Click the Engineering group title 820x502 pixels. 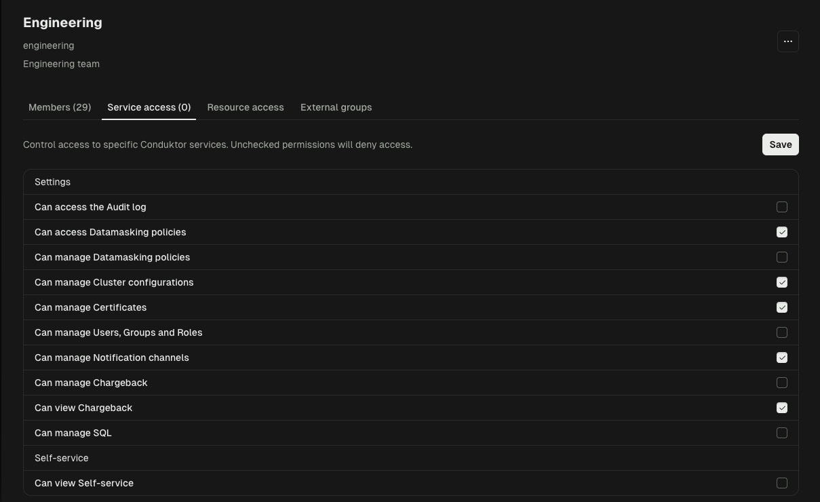[x=62, y=22]
